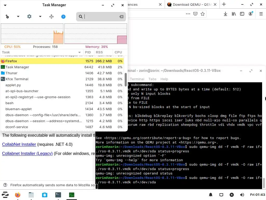Close the Download QEMU tab
The image size is (266, 200).
coord(215,4)
